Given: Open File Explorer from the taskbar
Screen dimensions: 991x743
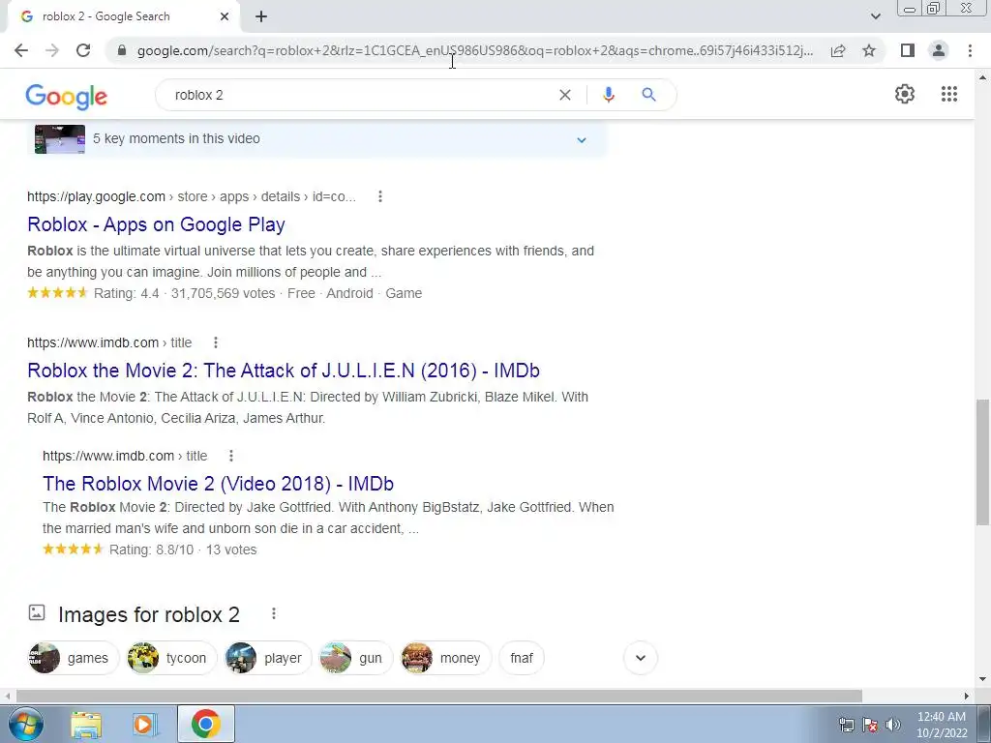Looking at the screenshot, I should (86, 724).
